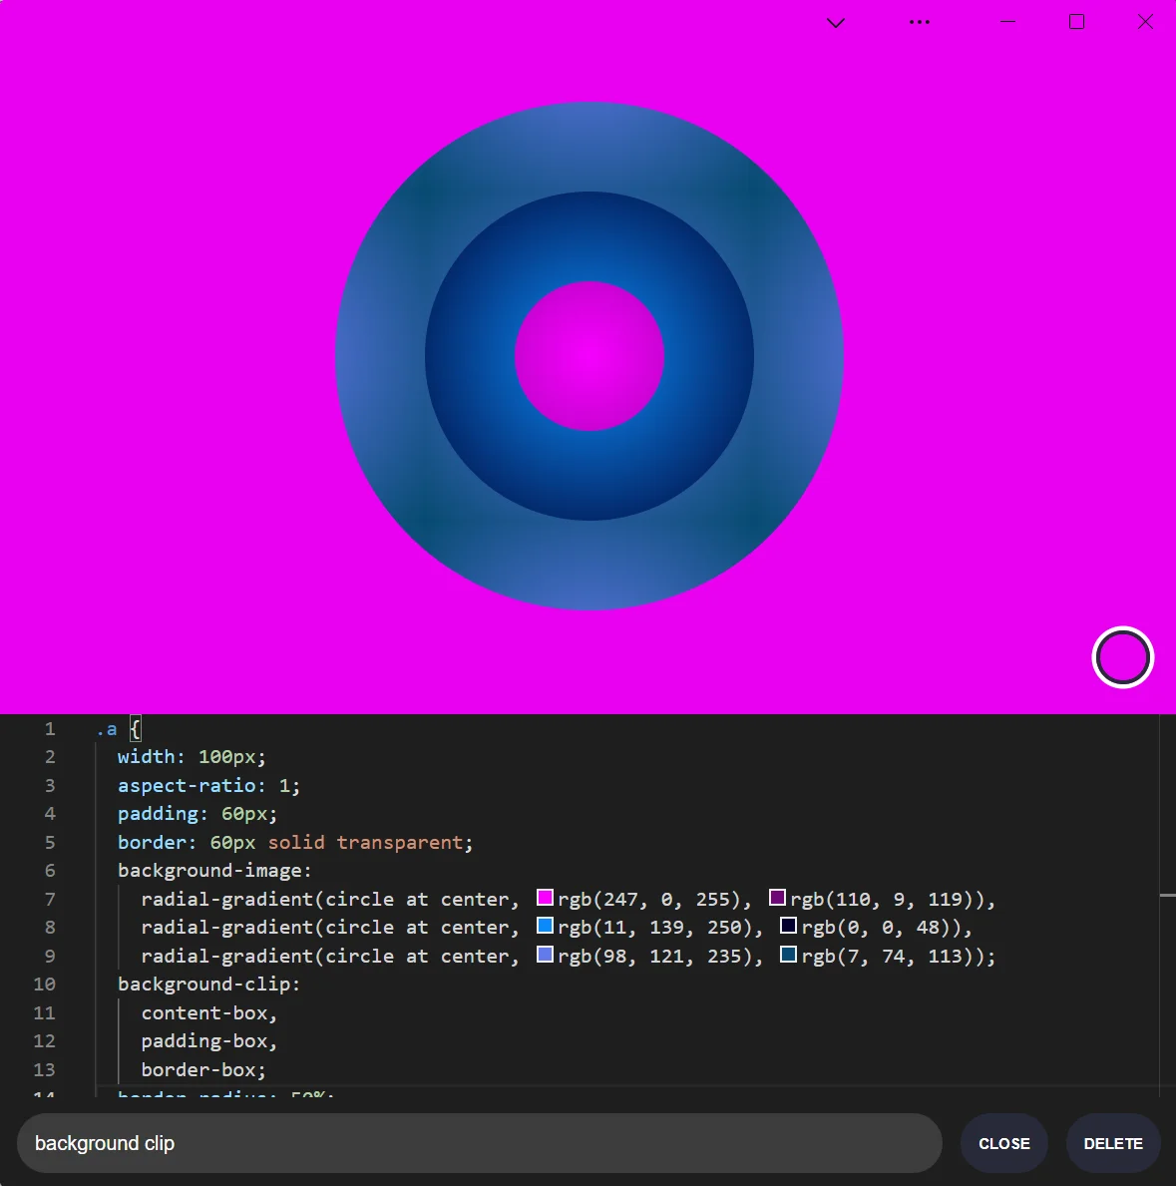The width and height of the screenshot is (1176, 1186).
Task: Click the marker in the editor scrollbar
Action: [1167, 896]
